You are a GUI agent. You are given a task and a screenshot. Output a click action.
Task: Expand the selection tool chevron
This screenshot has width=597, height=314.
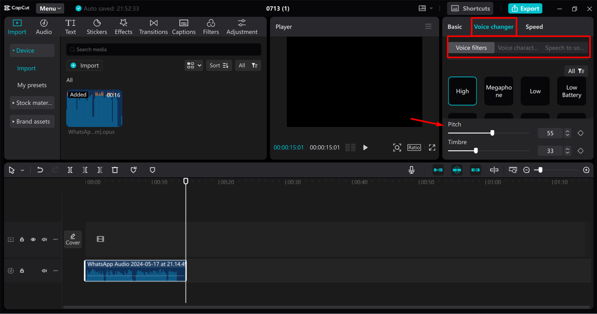[x=22, y=170]
